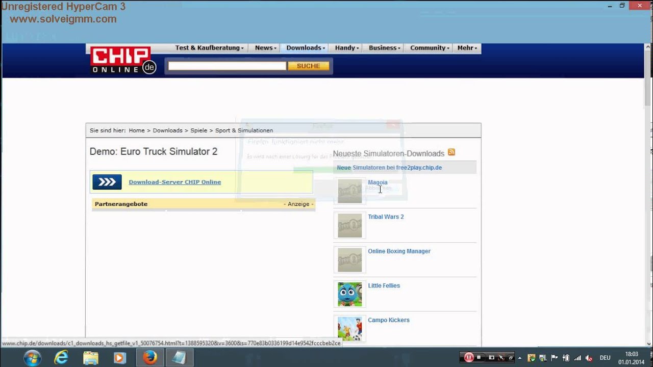The width and height of the screenshot is (653, 367).
Task: Open the Downloads menu
Action: [x=306, y=48]
